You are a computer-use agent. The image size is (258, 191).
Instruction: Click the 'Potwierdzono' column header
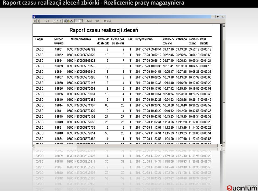pyautogui.click(x=193, y=41)
